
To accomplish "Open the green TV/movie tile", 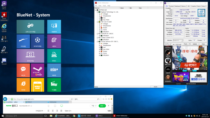I will pos(54,85).
